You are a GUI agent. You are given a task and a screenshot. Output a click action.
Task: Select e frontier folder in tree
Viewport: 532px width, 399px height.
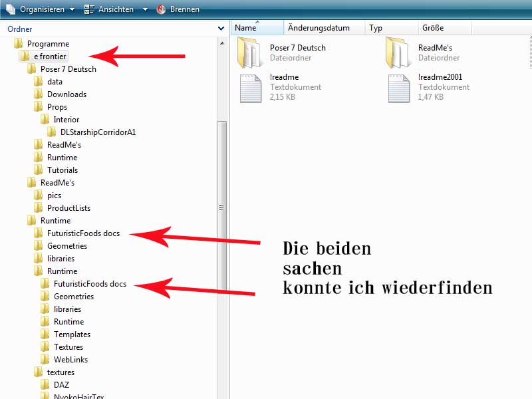tap(50, 57)
